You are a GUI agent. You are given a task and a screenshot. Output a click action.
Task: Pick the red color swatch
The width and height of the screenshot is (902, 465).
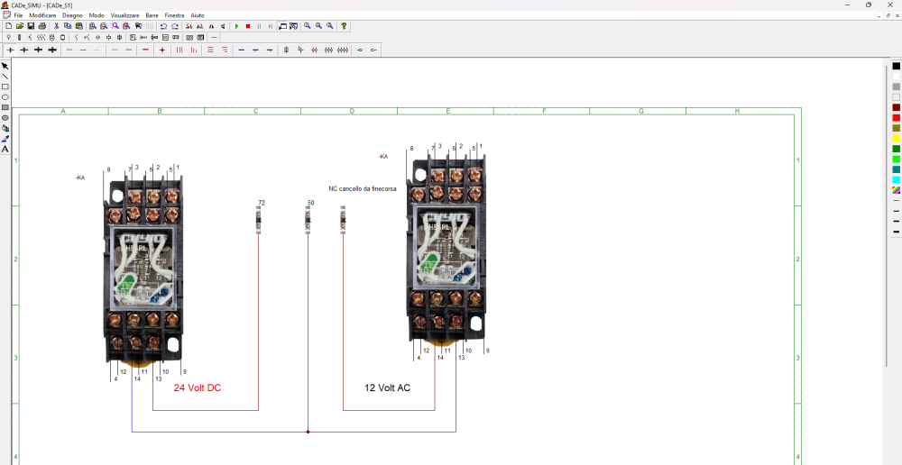[896, 118]
